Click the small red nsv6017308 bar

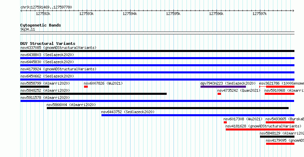click(225, 122)
